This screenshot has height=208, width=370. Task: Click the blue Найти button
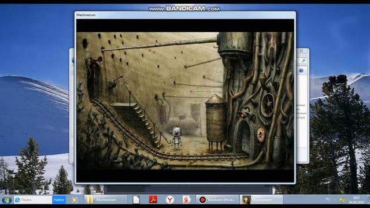(x=59, y=200)
